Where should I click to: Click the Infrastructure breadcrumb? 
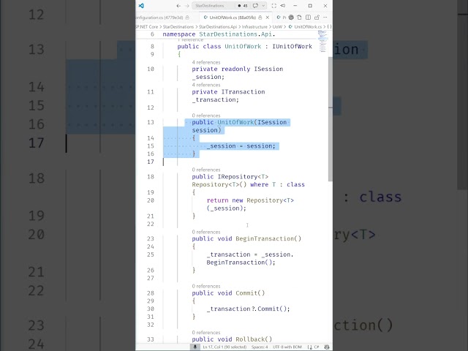click(254, 27)
